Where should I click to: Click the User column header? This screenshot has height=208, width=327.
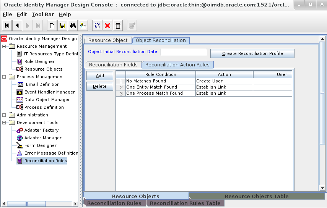pyautogui.click(x=273, y=74)
